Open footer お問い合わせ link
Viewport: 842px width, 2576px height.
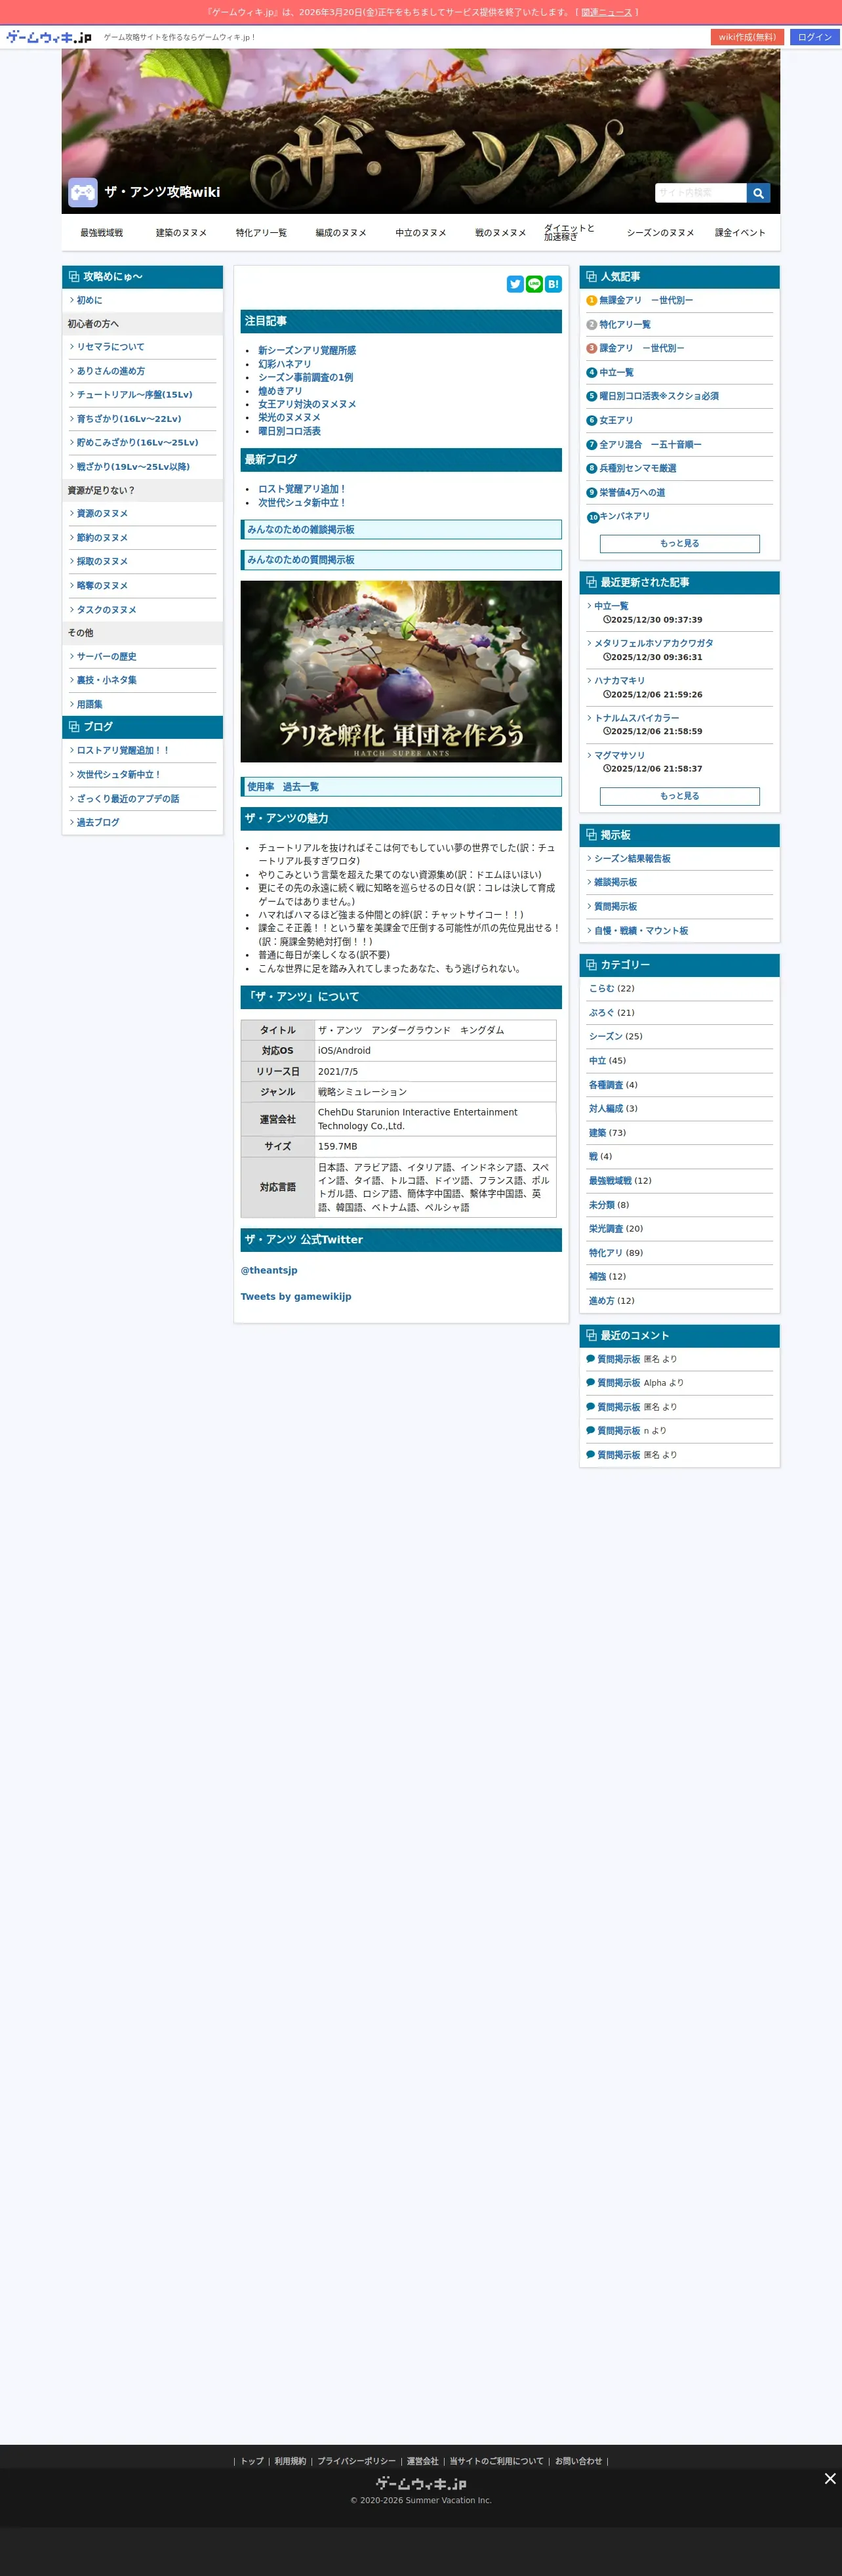(x=578, y=2461)
